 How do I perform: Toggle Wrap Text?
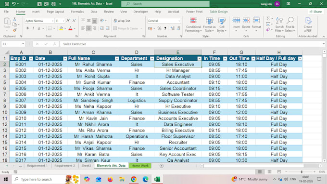(x=122, y=21)
